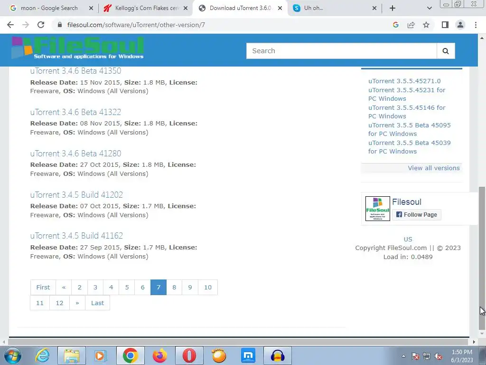Go to the First pagination page
Image resolution: width=486 pixels, height=365 pixels.
coord(43,288)
